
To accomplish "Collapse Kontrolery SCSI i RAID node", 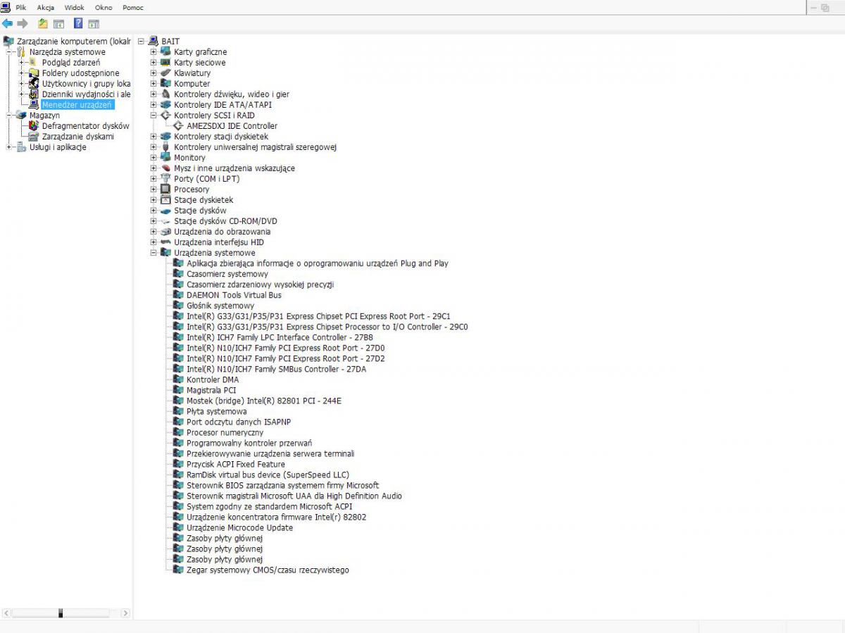I will click(x=154, y=115).
